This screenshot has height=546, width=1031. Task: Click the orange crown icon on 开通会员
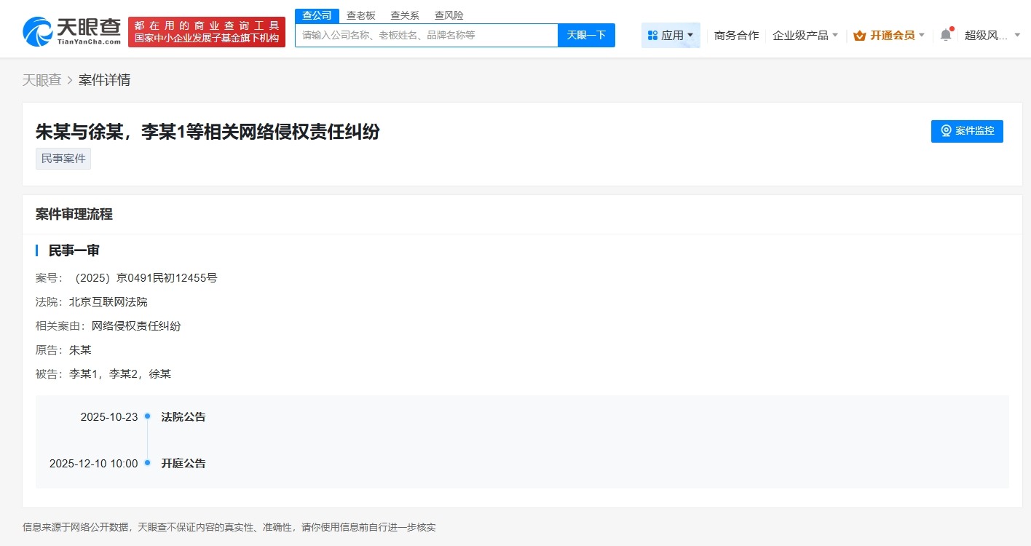pyautogui.click(x=860, y=34)
